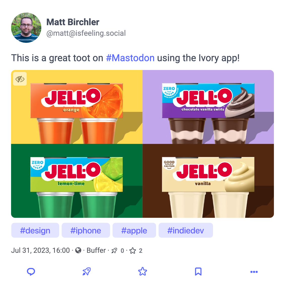Favorite the toot with the star icon
The image size is (286, 284).
pyautogui.click(x=142, y=271)
